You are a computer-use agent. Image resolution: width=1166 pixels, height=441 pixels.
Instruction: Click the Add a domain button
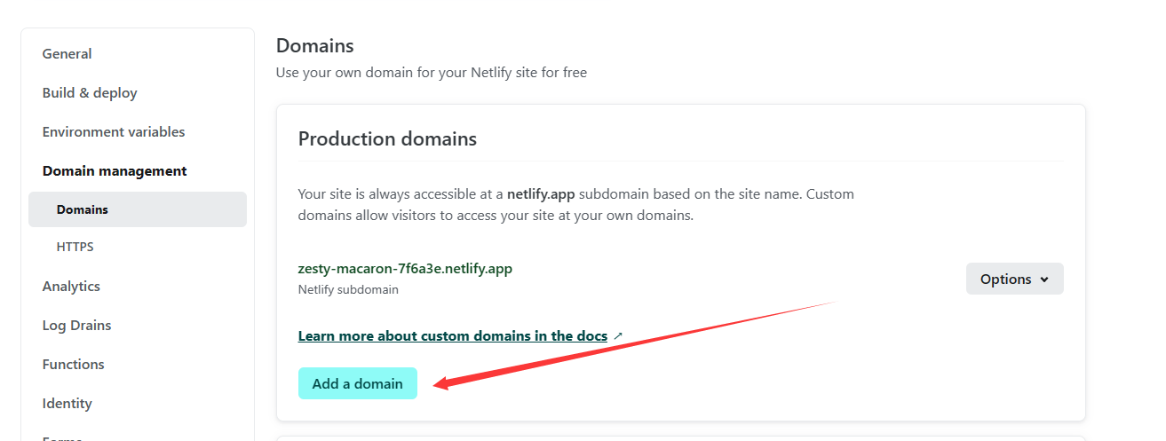pos(357,383)
